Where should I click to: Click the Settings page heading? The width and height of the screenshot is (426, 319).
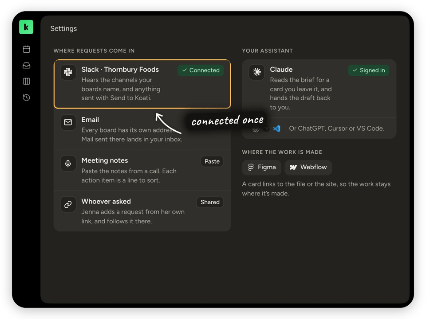pyautogui.click(x=63, y=28)
